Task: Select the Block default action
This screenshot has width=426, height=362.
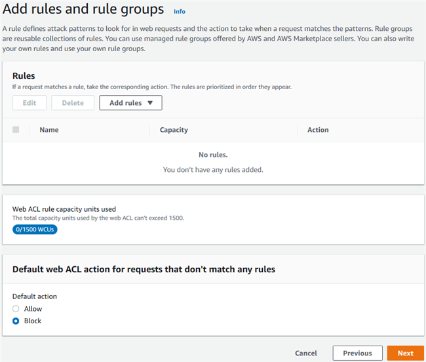Action: coord(16,321)
